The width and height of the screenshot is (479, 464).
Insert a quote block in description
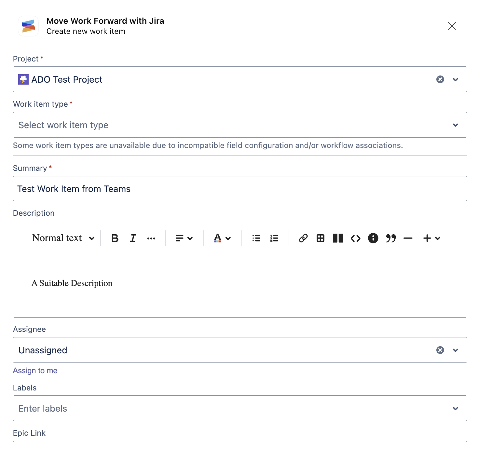391,238
